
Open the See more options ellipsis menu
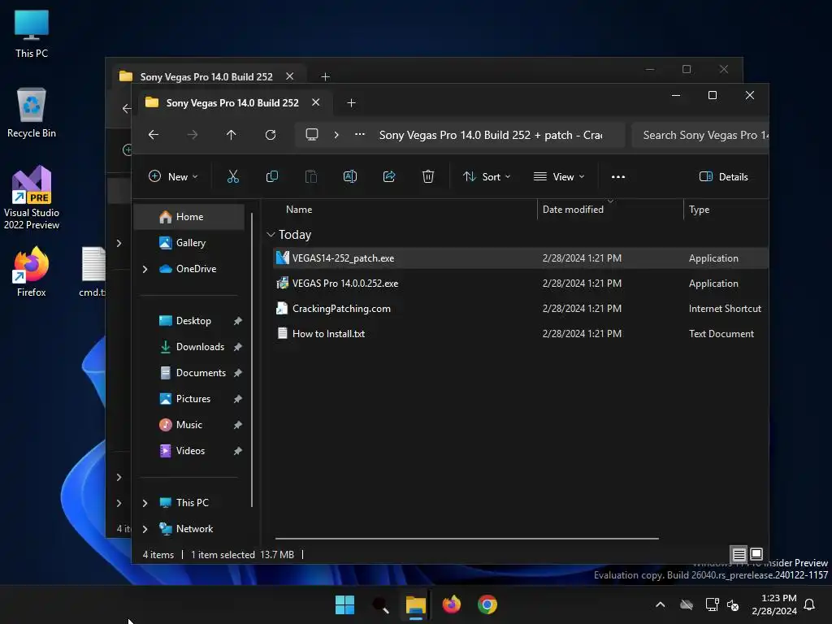(x=618, y=176)
